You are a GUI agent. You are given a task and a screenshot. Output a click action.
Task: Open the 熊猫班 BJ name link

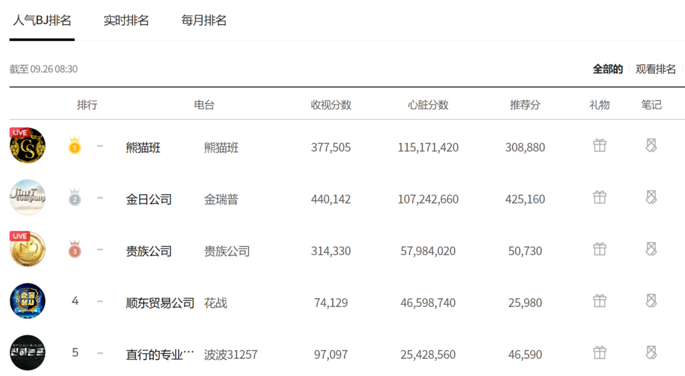tap(143, 148)
